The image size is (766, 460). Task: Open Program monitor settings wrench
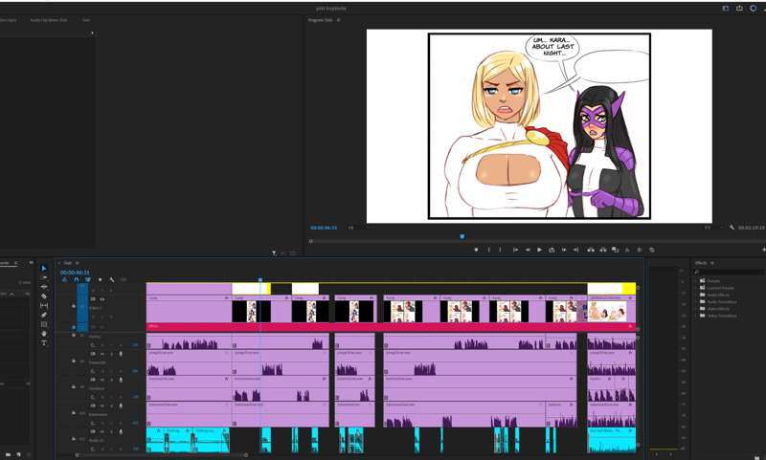(x=732, y=228)
